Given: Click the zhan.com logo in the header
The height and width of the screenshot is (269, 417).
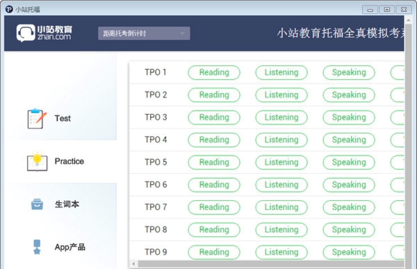Looking at the screenshot, I should click(44, 33).
